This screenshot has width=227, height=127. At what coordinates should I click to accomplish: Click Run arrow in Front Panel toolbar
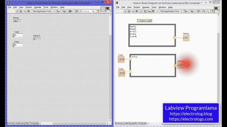coord(17,11)
